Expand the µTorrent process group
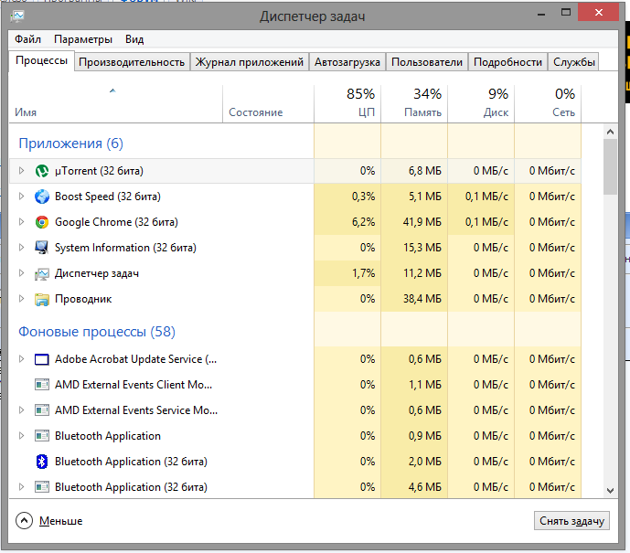The width and height of the screenshot is (630, 553). pos(22,171)
